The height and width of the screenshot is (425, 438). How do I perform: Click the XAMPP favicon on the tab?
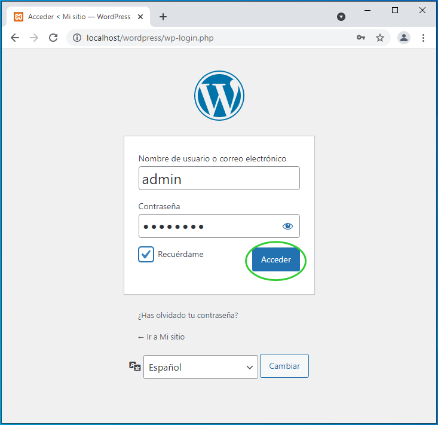tap(19, 17)
